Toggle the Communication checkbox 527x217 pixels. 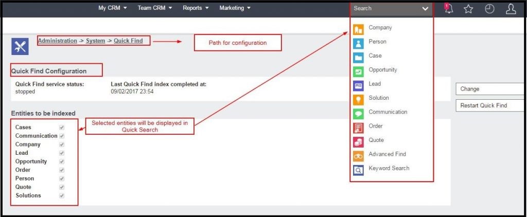(62, 136)
